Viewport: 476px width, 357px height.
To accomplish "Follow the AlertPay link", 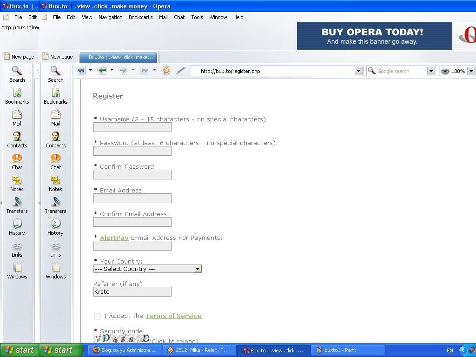I will pyautogui.click(x=114, y=238).
